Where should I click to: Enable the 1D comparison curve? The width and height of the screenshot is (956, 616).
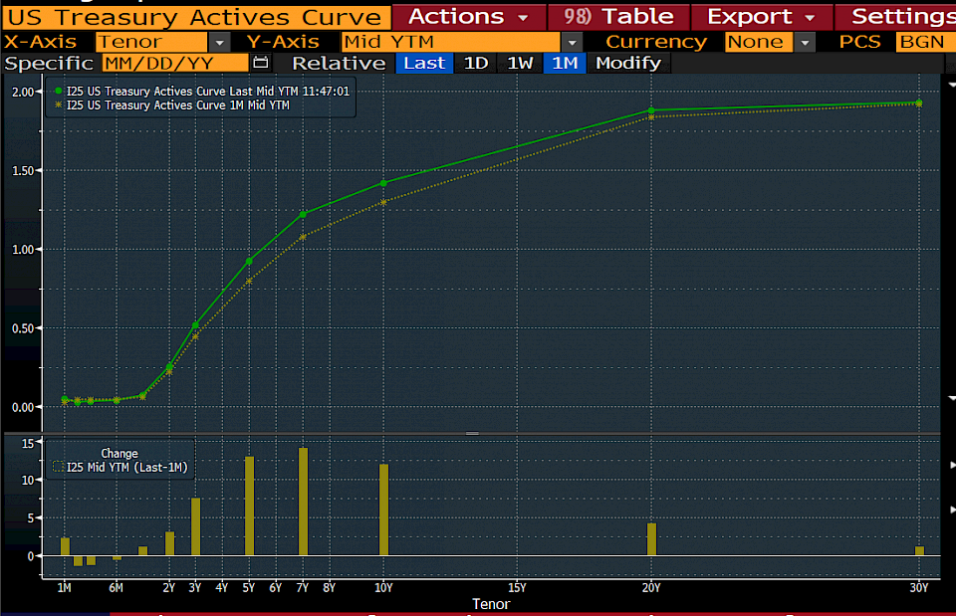[x=476, y=63]
